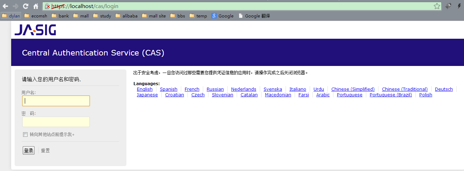Viewport: 464px width, 171px height.
Task: Switch language to Svenska
Action: click(x=273, y=89)
